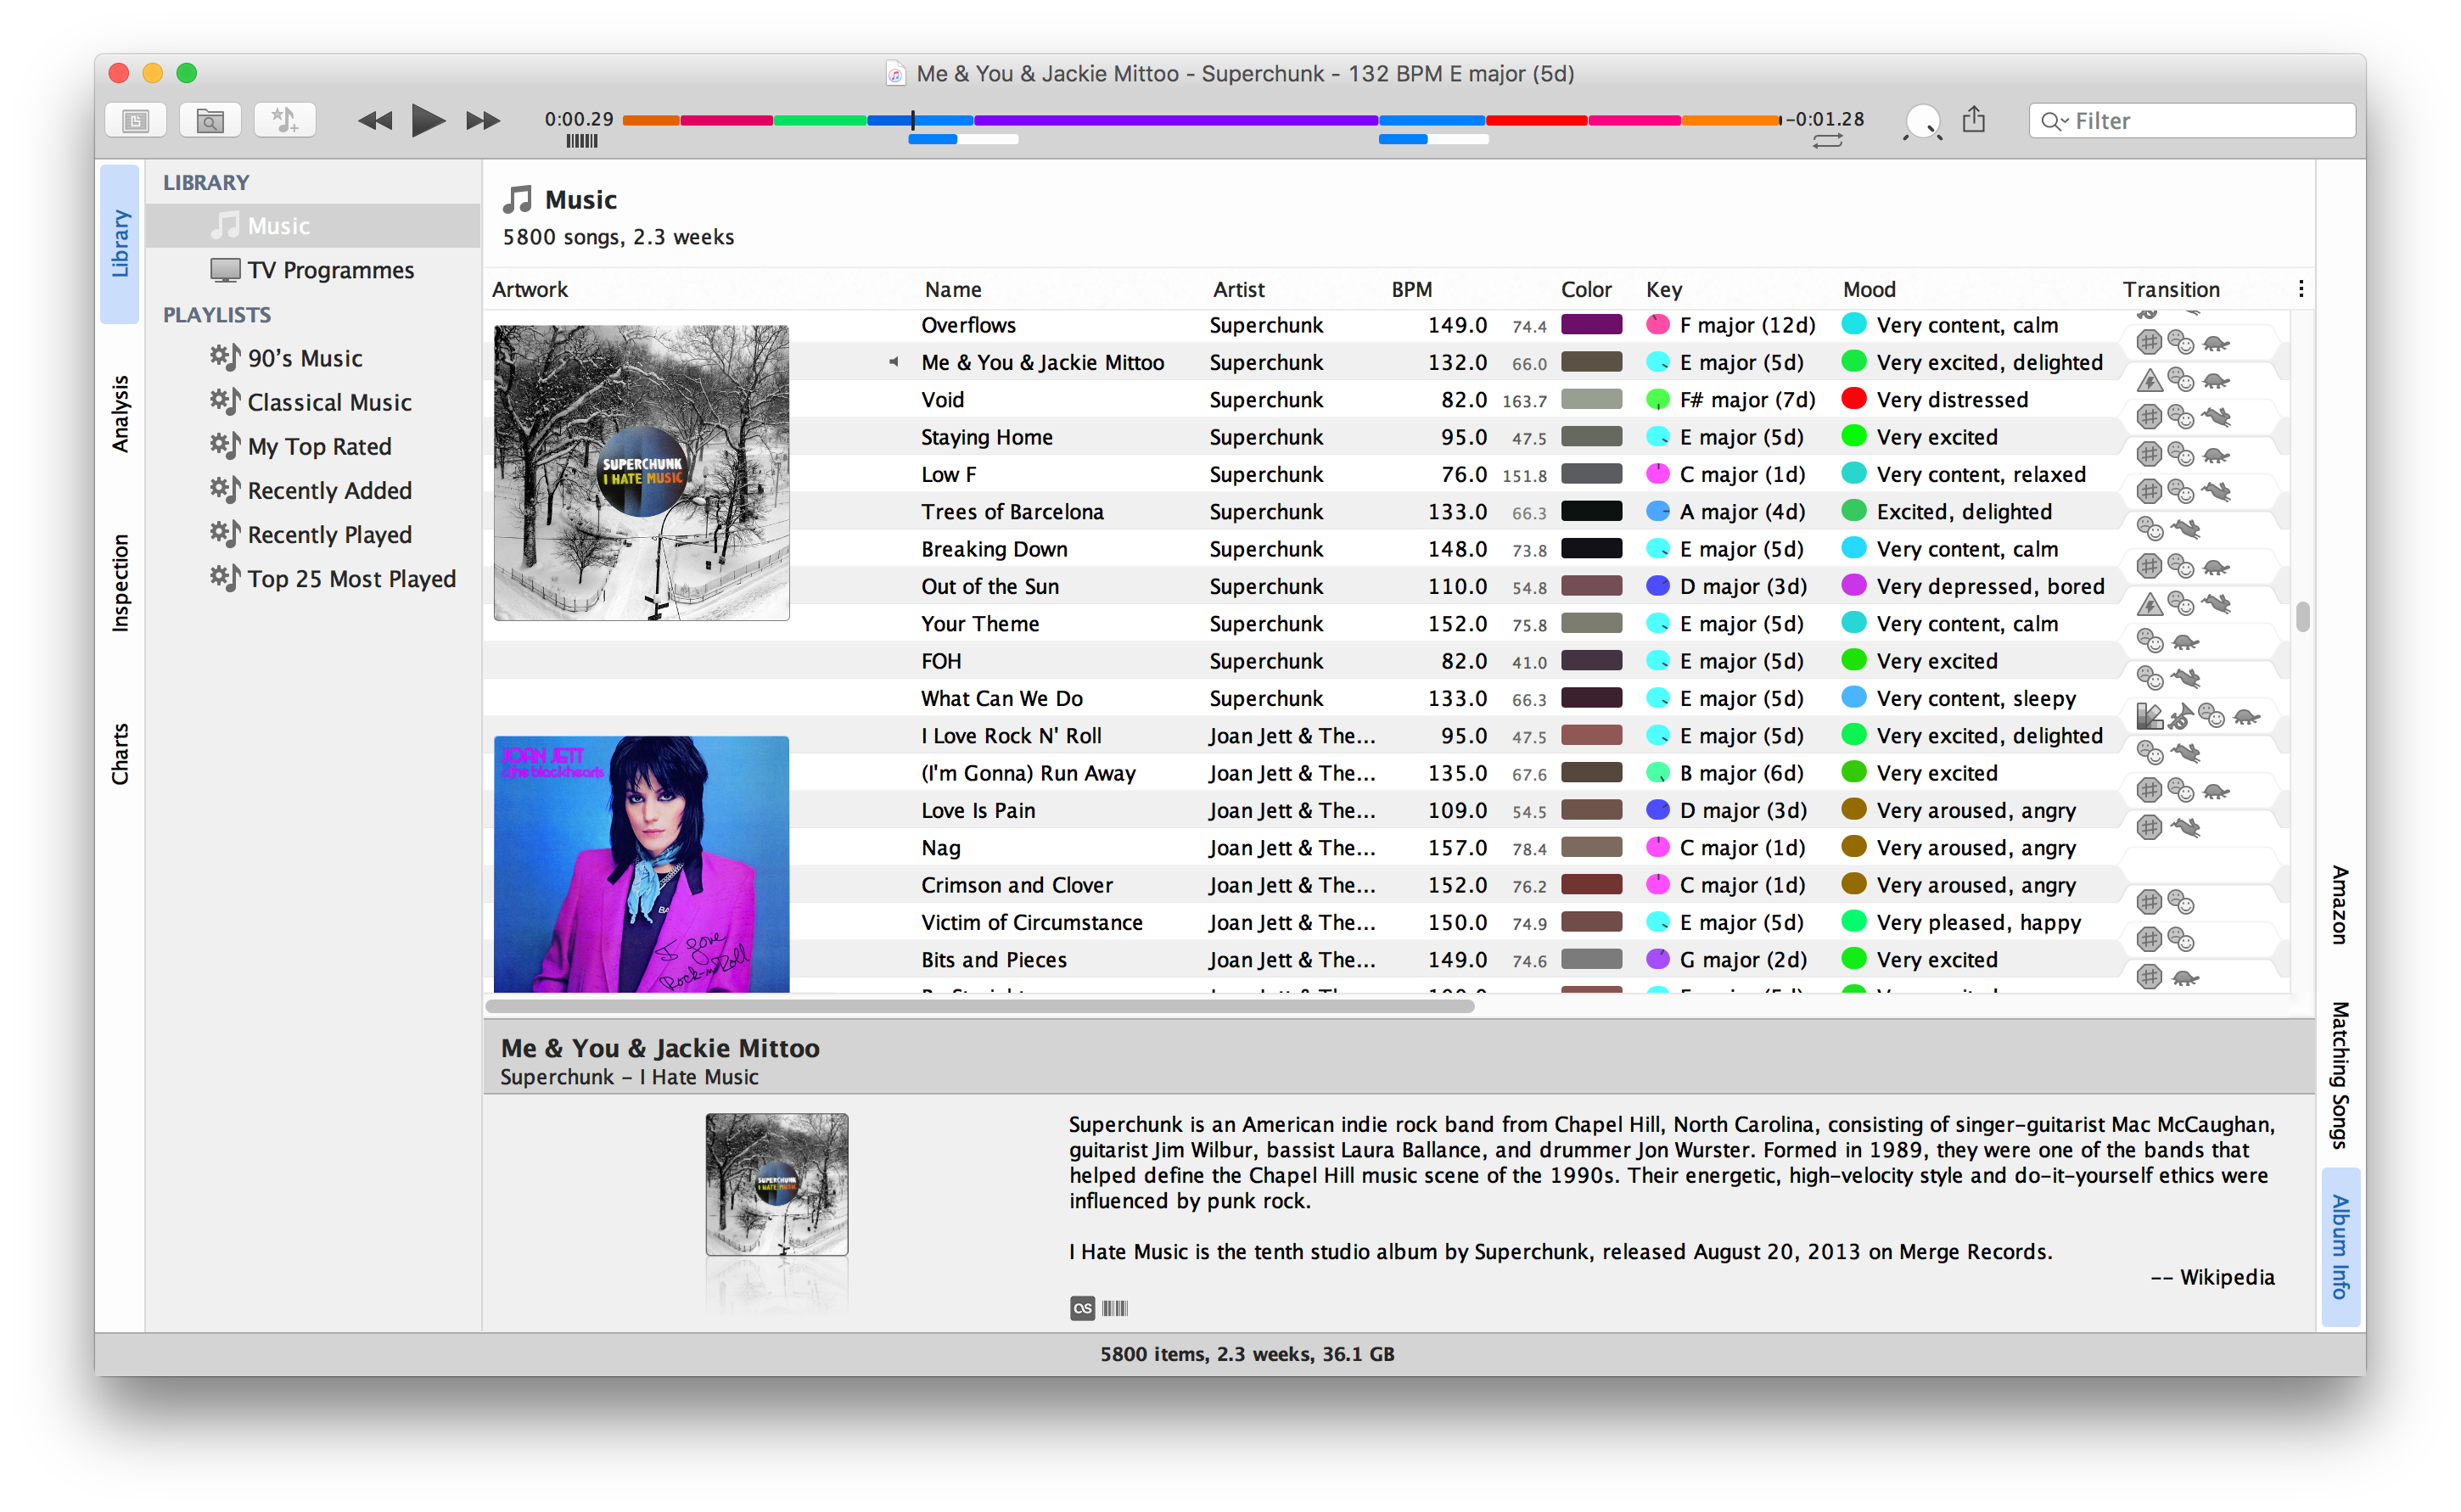Click the red mood dot for Void
Viewport: 2461px width, 1512px height.
(1853, 399)
